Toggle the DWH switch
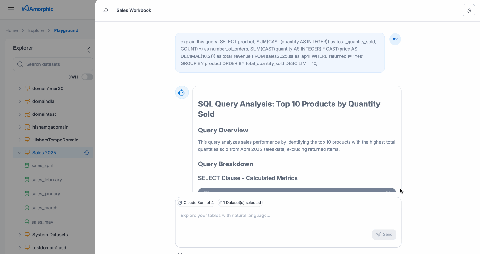This screenshot has height=254, width=480. pyautogui.click(x=87, y=77)
